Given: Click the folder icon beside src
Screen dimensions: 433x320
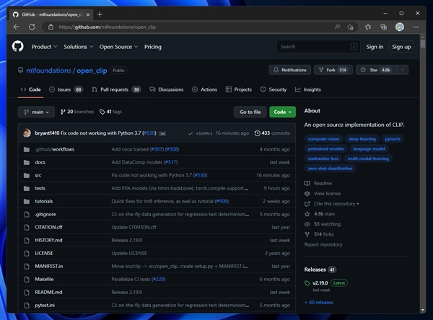Looking at the screenshot, I should (27, 175).
